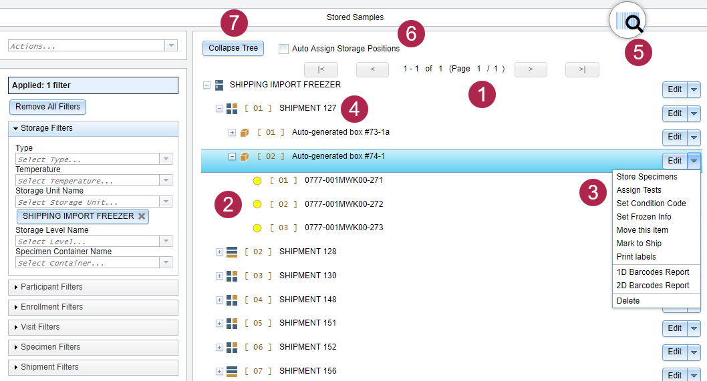
Task: Click the yellow dot for specimen 0777-001MWK00-272
Action: pos(257,204)
